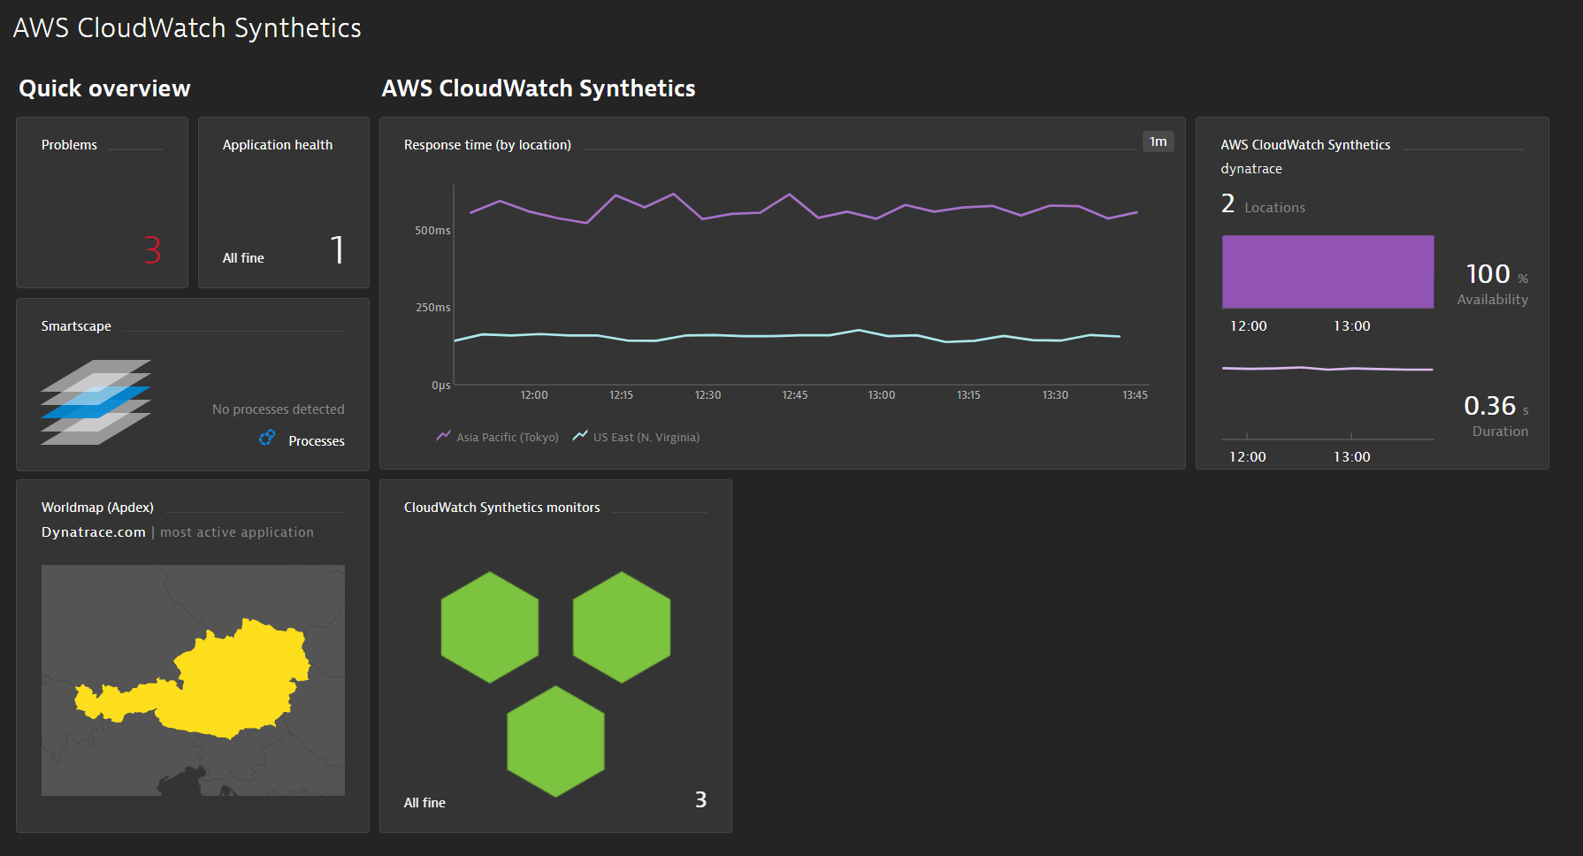This screenshot has width=1583, height=856.
Task: Click the 250ms y-axis label
Action: 433,308
